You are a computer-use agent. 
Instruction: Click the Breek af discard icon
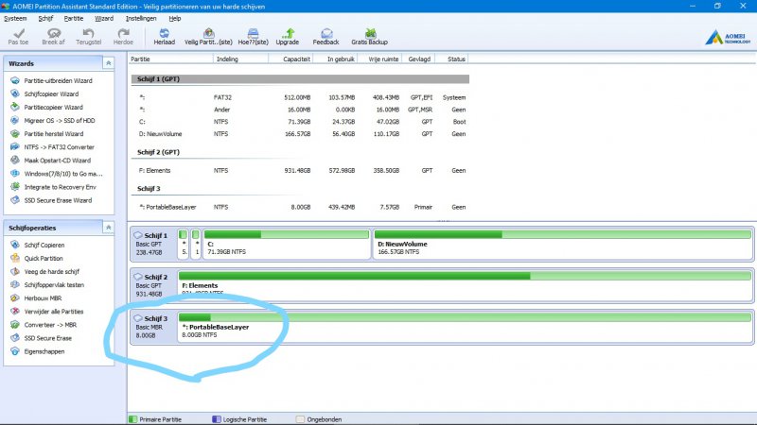coord(54,35)
